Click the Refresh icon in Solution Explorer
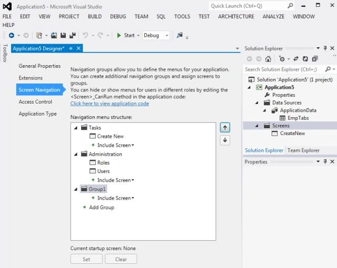The image size is (337, 268). tap(305, 59)
